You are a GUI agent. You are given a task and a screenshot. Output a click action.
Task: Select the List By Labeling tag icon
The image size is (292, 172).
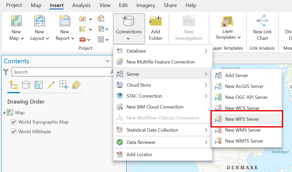[x=76, y=85]
